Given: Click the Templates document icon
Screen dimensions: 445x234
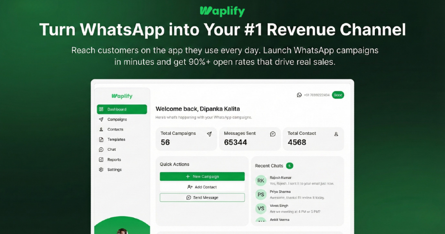Looking at the screenshot, I should pos(101,139).
